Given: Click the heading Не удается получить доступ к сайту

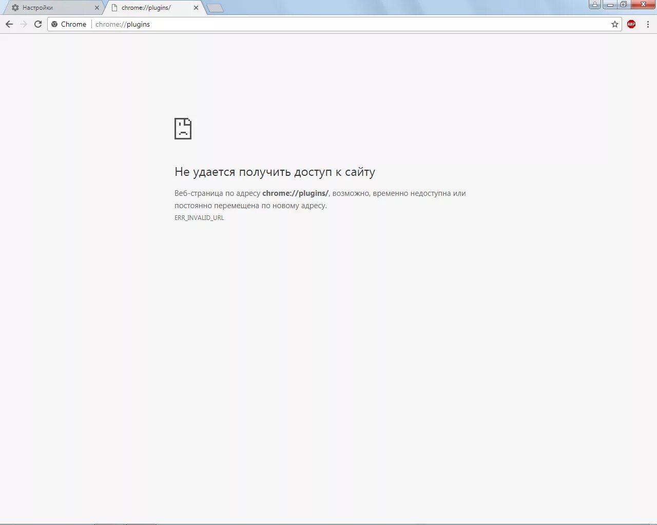Looking at the screenshot, I should 275,172.
